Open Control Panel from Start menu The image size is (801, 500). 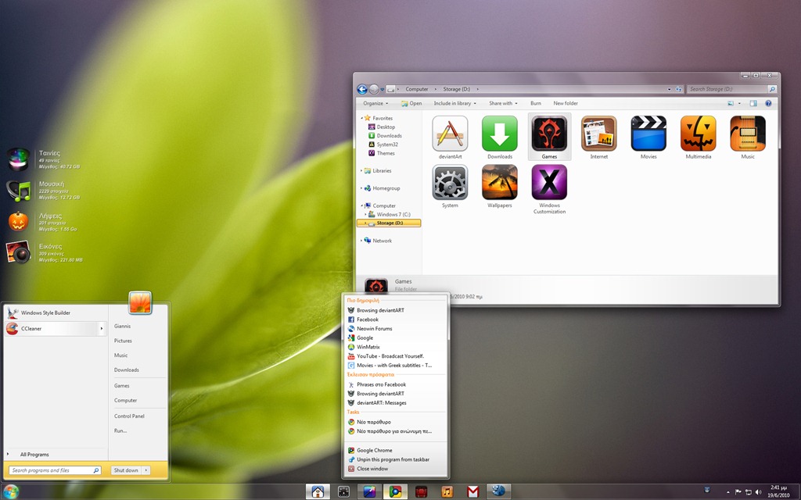[x=129, y=416]
